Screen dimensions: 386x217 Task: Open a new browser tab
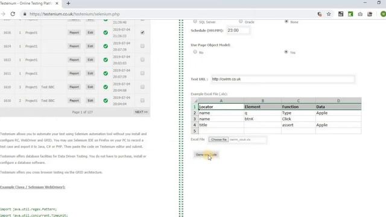tap(68, 3)
